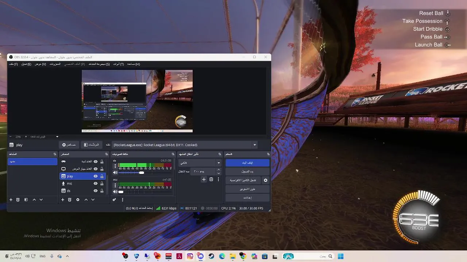
Task: Hide the mic source with eye icon
Action: pyautogui.click(x=96, y=183)
